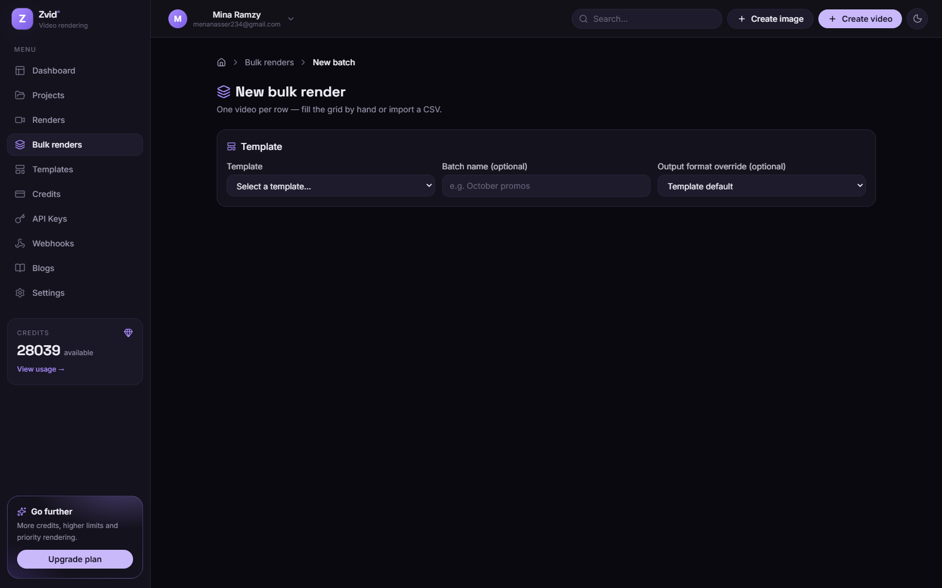This screenshot has width=942, height=588.
Task: Open the Select a template dropdown
Action: tap(331, 186)
